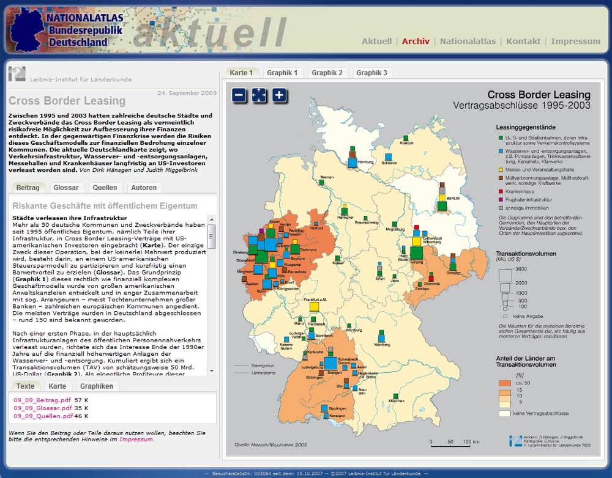This screenshot has height=478, width=612.
Task: Click the red Krankenhaus legend swatch
Action: (501, 191)
